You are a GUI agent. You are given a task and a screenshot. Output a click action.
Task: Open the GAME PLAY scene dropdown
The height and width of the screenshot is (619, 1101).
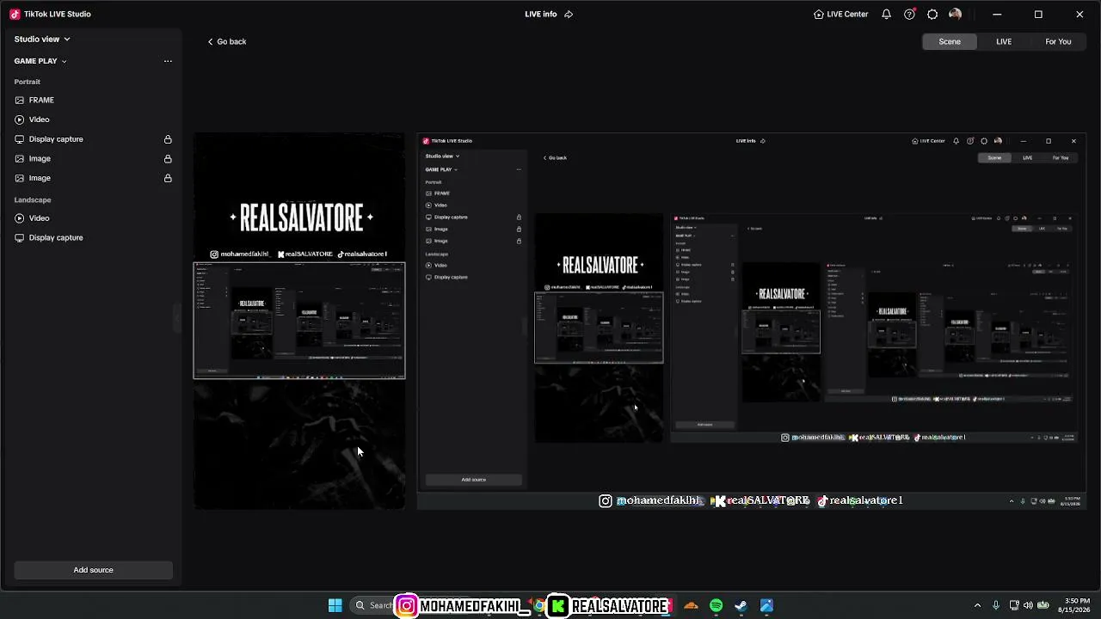[x=40, y=61]
